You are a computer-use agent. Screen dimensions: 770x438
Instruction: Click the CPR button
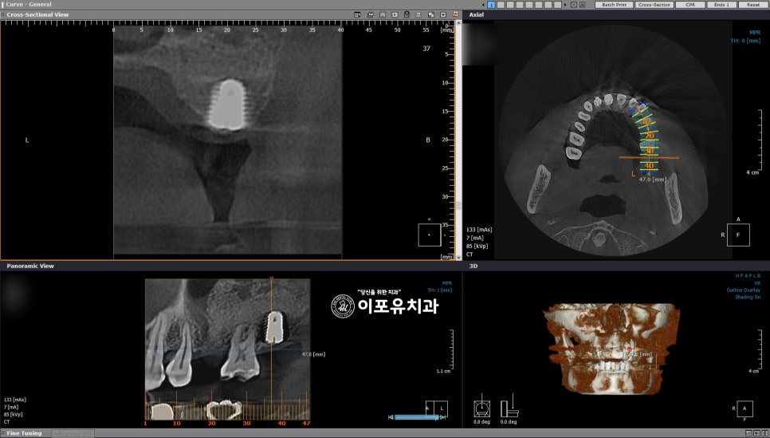click(690, 5)
